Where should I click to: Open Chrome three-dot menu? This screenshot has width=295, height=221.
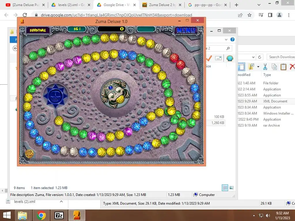tap(289, 15)
